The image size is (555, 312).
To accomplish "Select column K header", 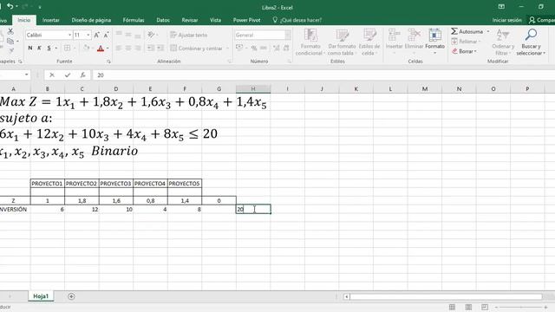I will (356, 88).
